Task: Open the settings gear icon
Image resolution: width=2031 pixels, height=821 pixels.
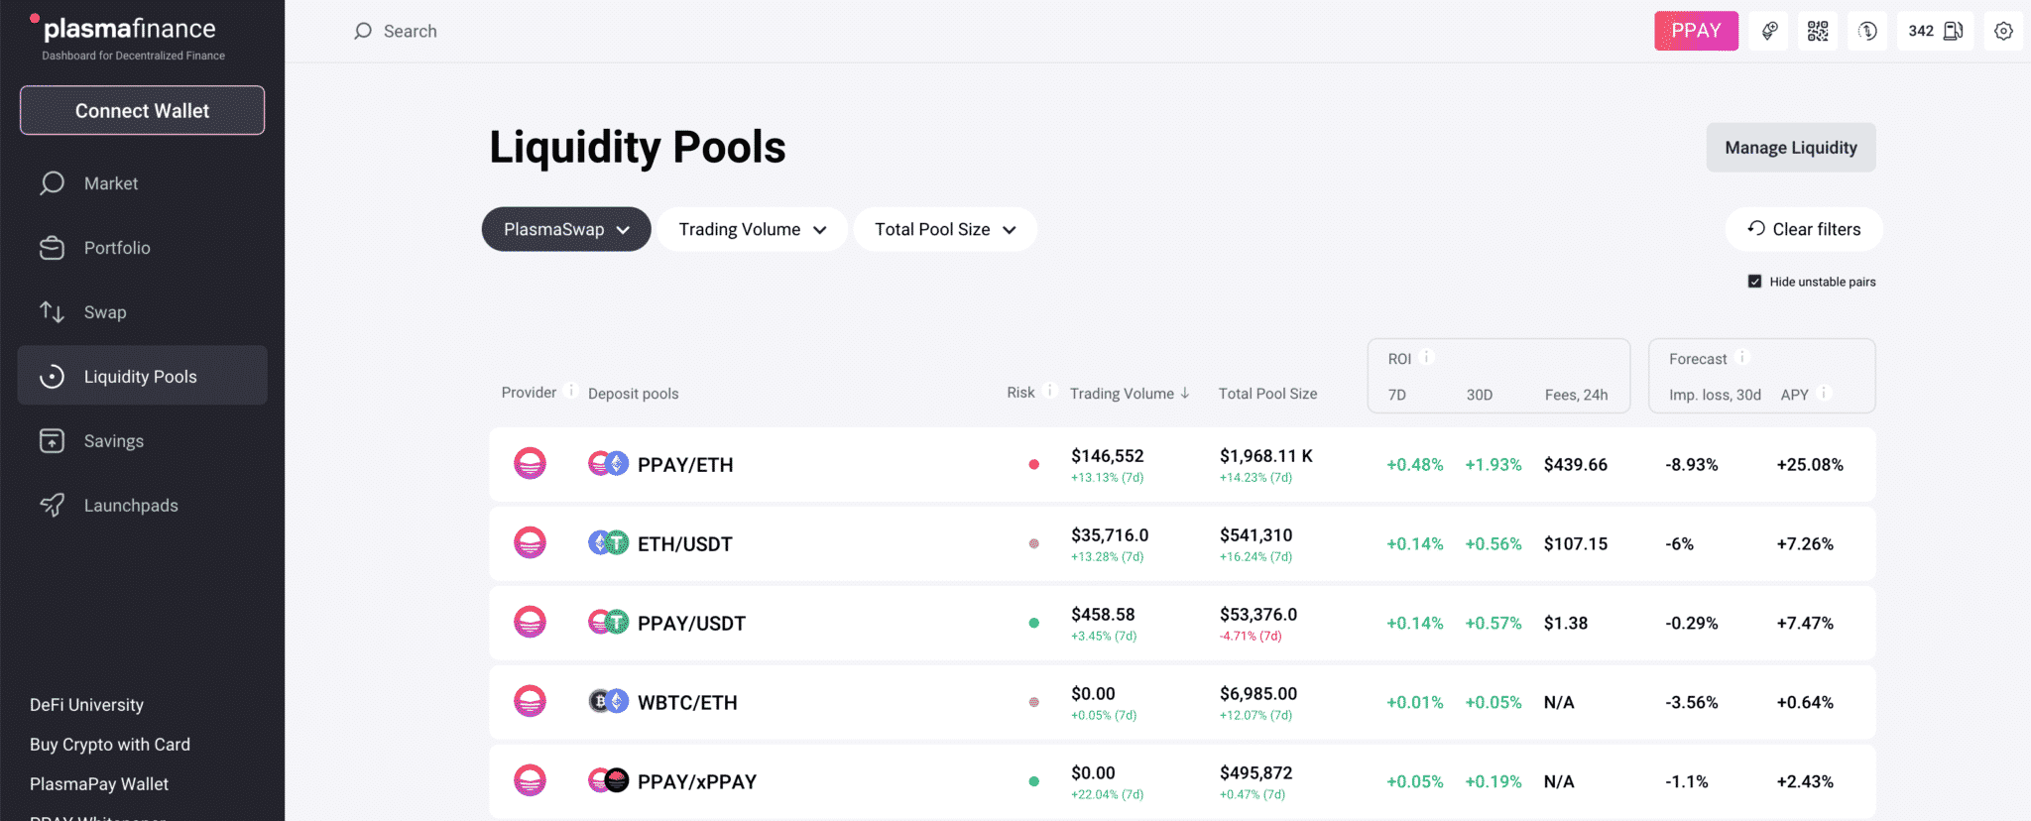Action: [2003, 31]
